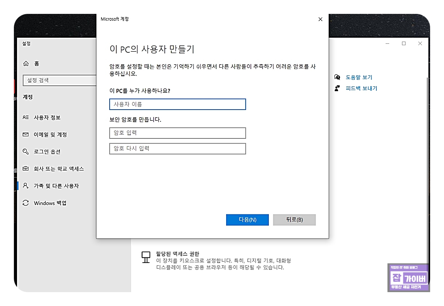Image resolution: width=444 pixels, height=306 pixels.
Task: Click the envelope icon for 이메일 및 계정
Action: pyautogui.click(x=26, y=135)
